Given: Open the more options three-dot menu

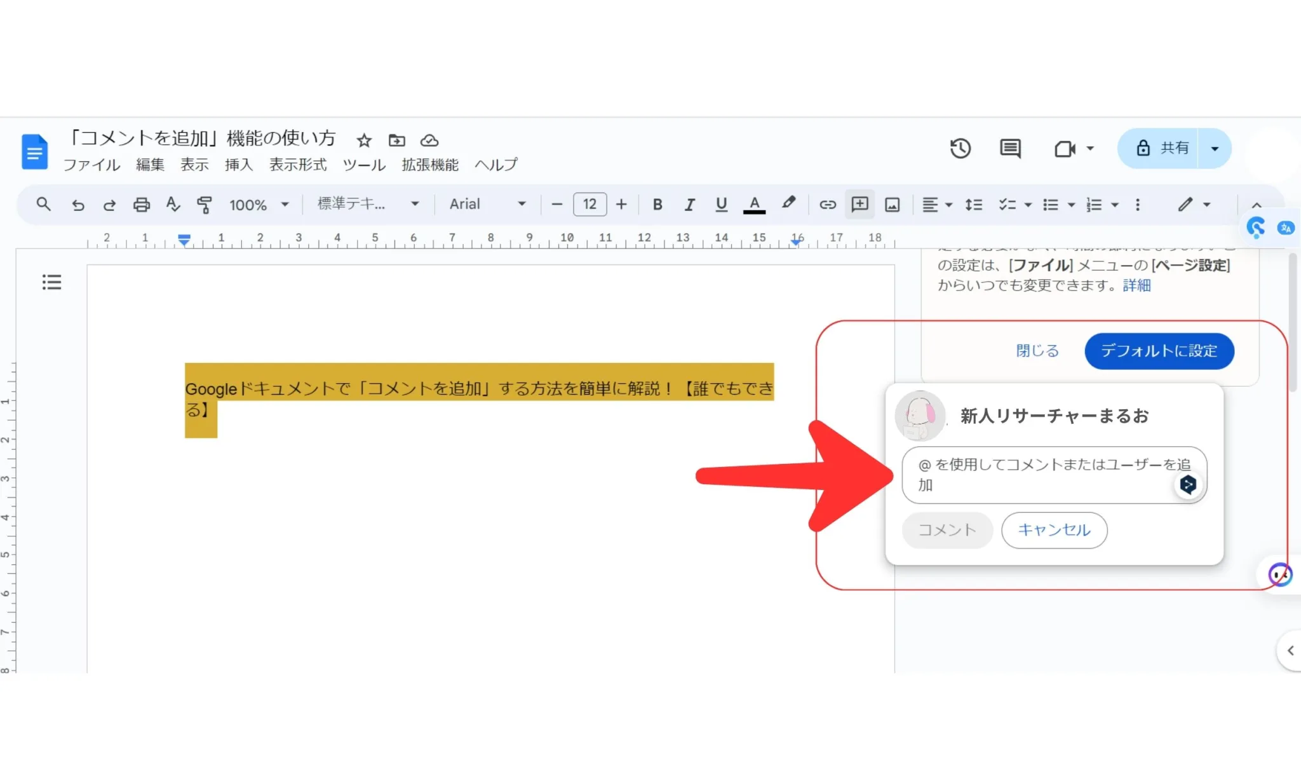Looking at the screenshot, I should (x=1138, y=205).
